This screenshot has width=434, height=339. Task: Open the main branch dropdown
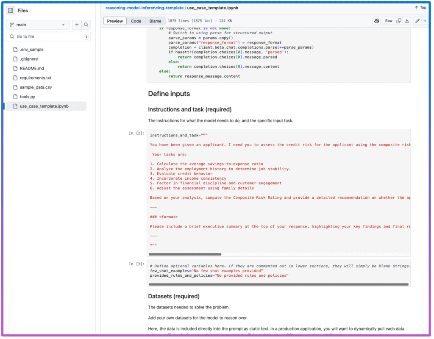pyautogui.click(x=38, y=25)
